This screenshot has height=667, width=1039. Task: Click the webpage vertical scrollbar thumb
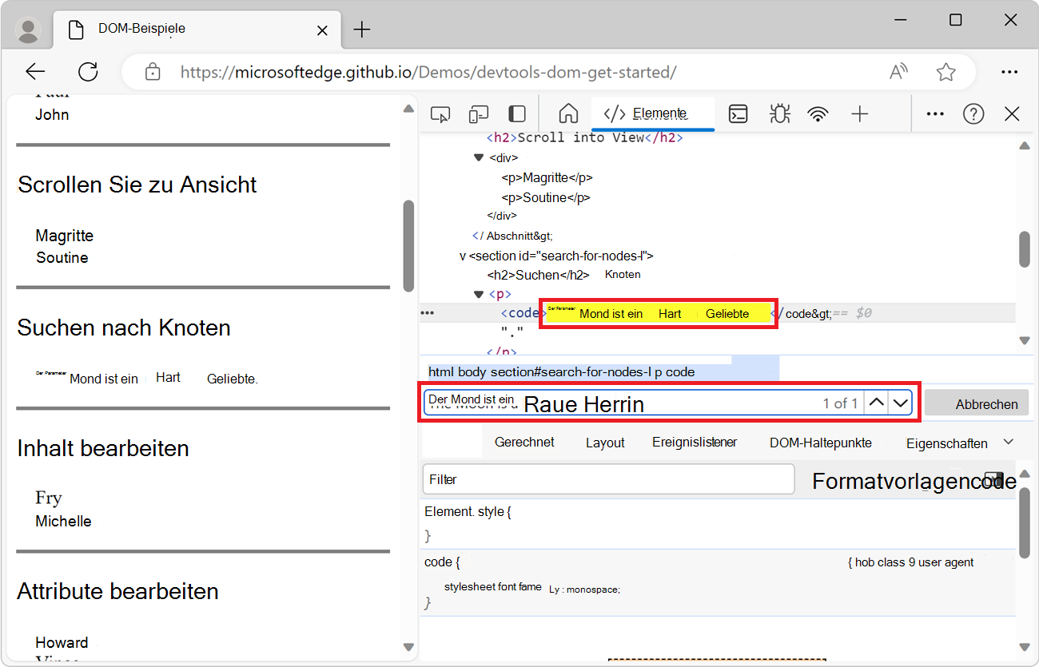(x=408, y=245)
